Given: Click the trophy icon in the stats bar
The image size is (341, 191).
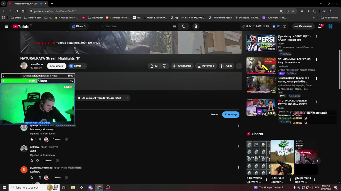Looking at the screenshot, I should (x=285, y=26).
